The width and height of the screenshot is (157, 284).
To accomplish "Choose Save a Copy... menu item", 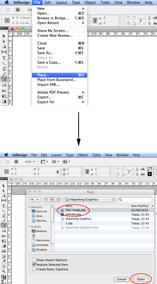I will point(59,62).
